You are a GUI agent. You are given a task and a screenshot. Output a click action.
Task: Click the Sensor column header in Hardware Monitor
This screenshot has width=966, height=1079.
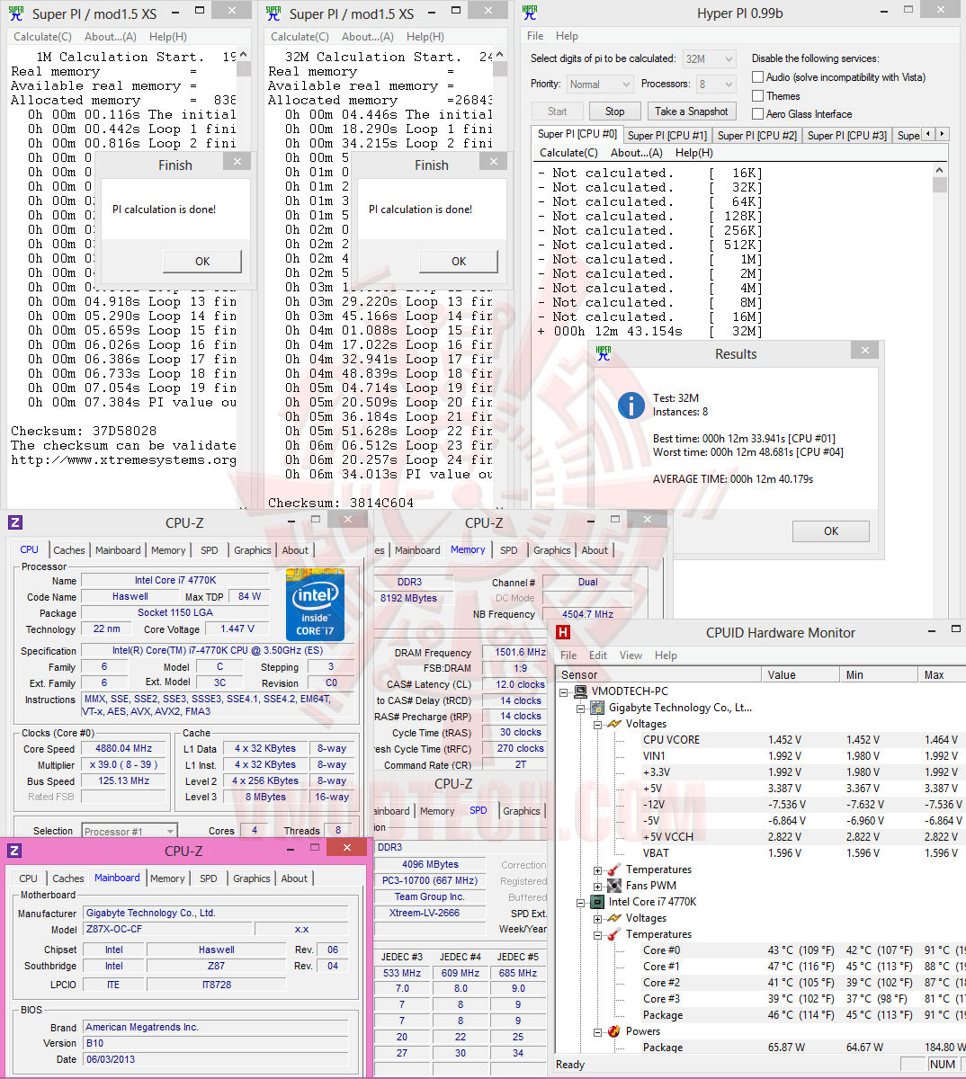pos(658,674)
